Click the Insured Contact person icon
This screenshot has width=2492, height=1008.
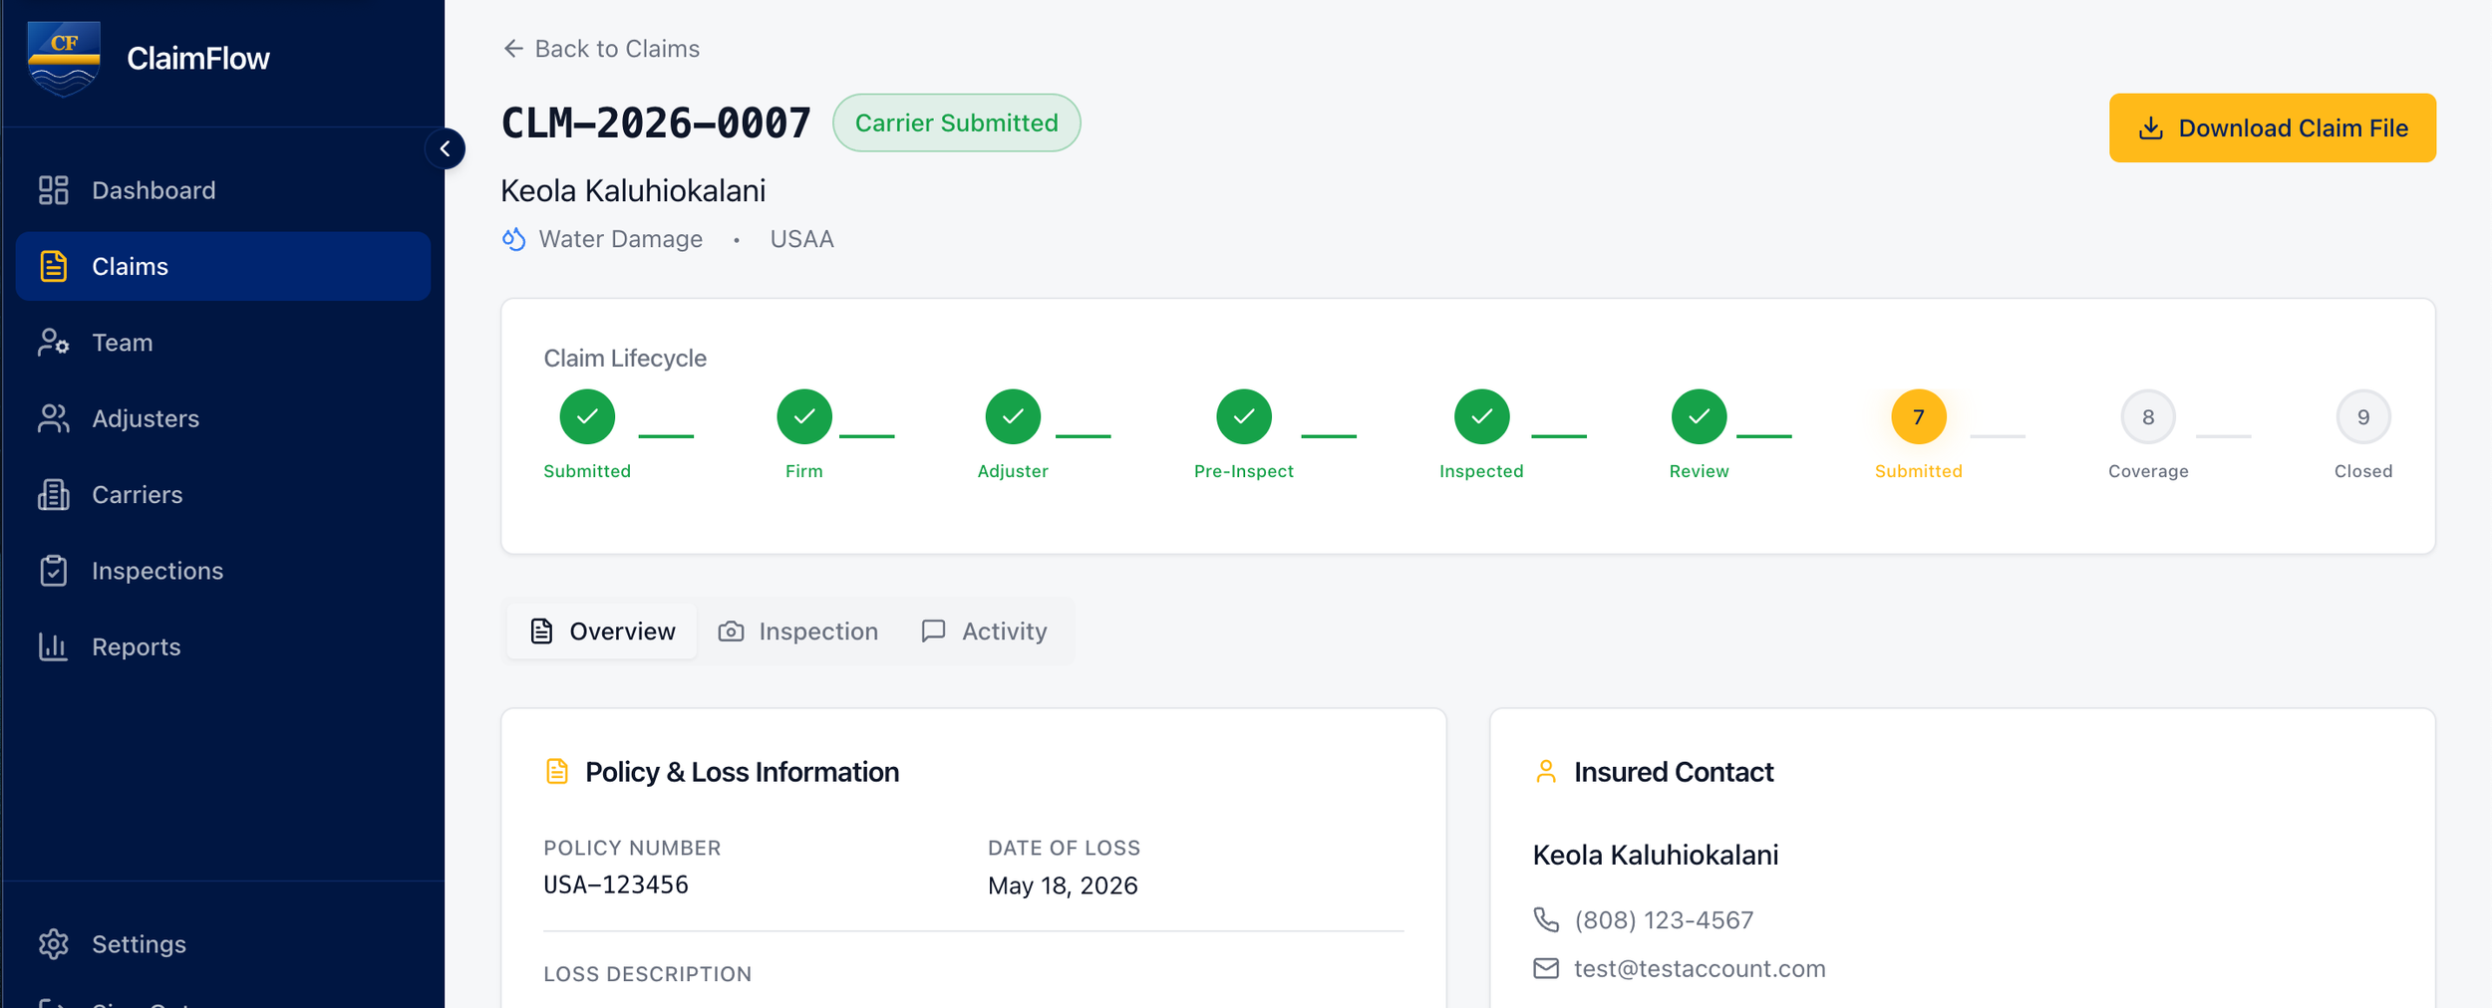pyautogui.click(x=1546, y=772)
